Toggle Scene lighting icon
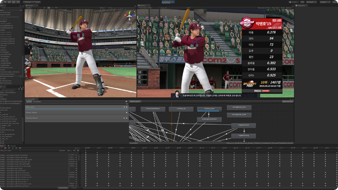338x190 pixels. tap(49, 8)
